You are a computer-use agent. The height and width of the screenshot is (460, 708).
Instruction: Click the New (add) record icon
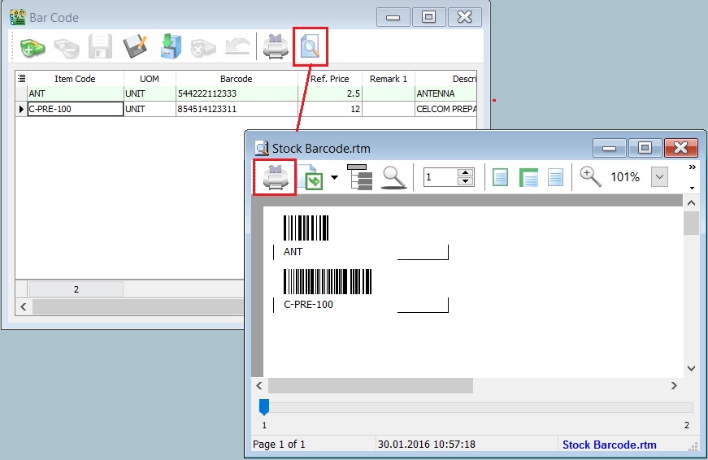33,49
